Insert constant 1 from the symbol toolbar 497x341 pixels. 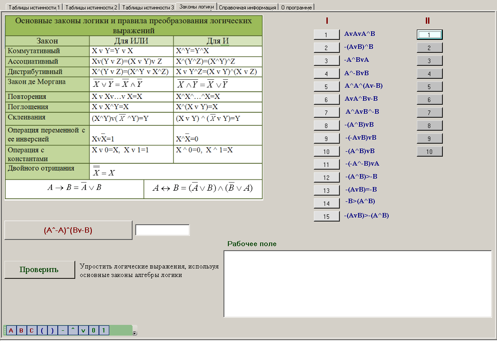coord(103,331)
